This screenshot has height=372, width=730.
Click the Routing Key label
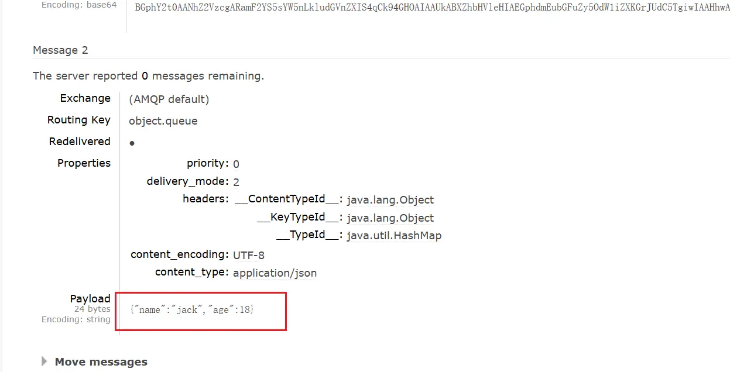pos(79,120)
